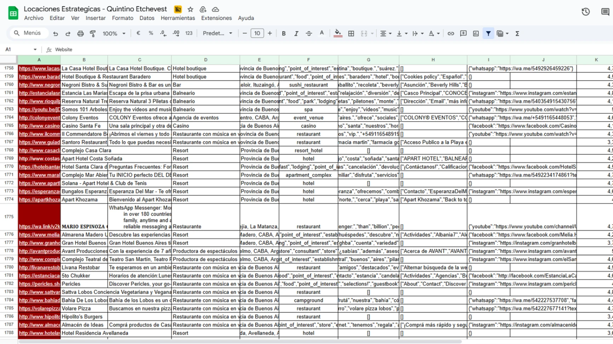This screenshot has width=613, height=344.
Task: Open the font Predet... dropdown
Action: point(217,33)
